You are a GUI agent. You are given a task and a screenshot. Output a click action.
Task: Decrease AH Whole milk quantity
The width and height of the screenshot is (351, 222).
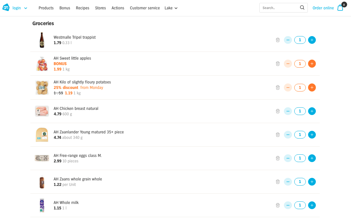[x=288, y=205]
